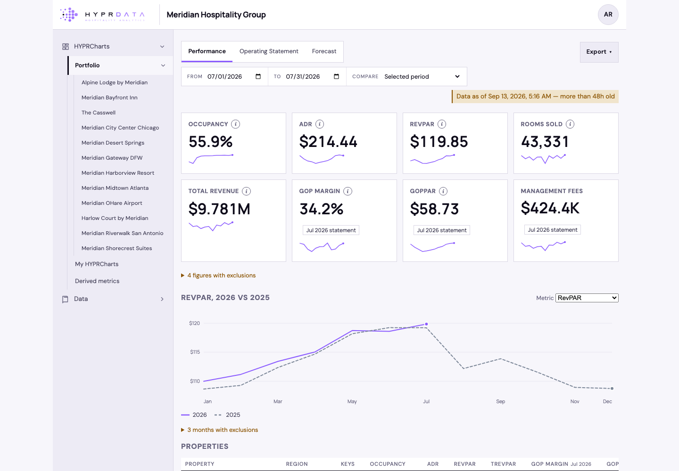
Task: Open the chart Metric dropdown
Action: [x=587, y=298]
